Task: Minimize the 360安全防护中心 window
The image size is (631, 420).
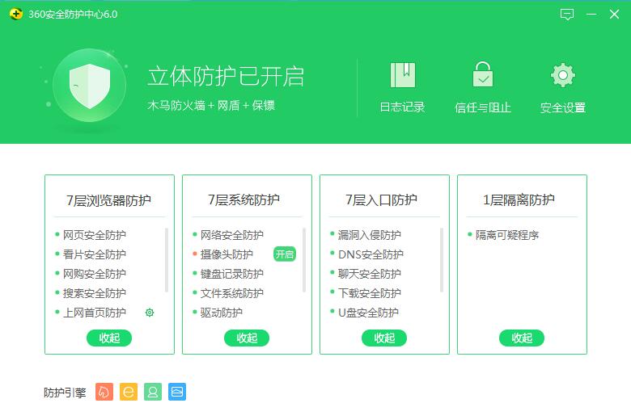Action: point(591,15)
